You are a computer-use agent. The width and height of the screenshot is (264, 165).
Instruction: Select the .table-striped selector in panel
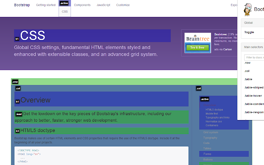coord(254,87)
